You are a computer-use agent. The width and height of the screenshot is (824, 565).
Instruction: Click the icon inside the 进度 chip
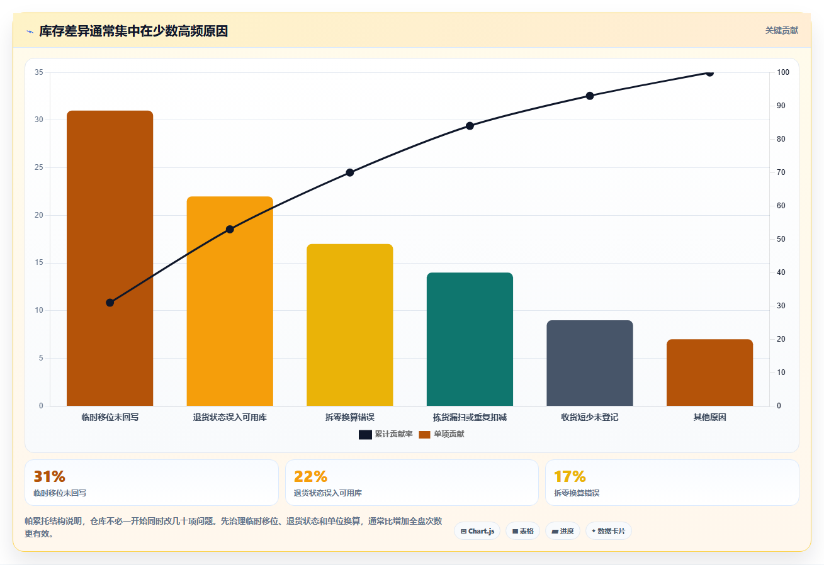[555, 532]
